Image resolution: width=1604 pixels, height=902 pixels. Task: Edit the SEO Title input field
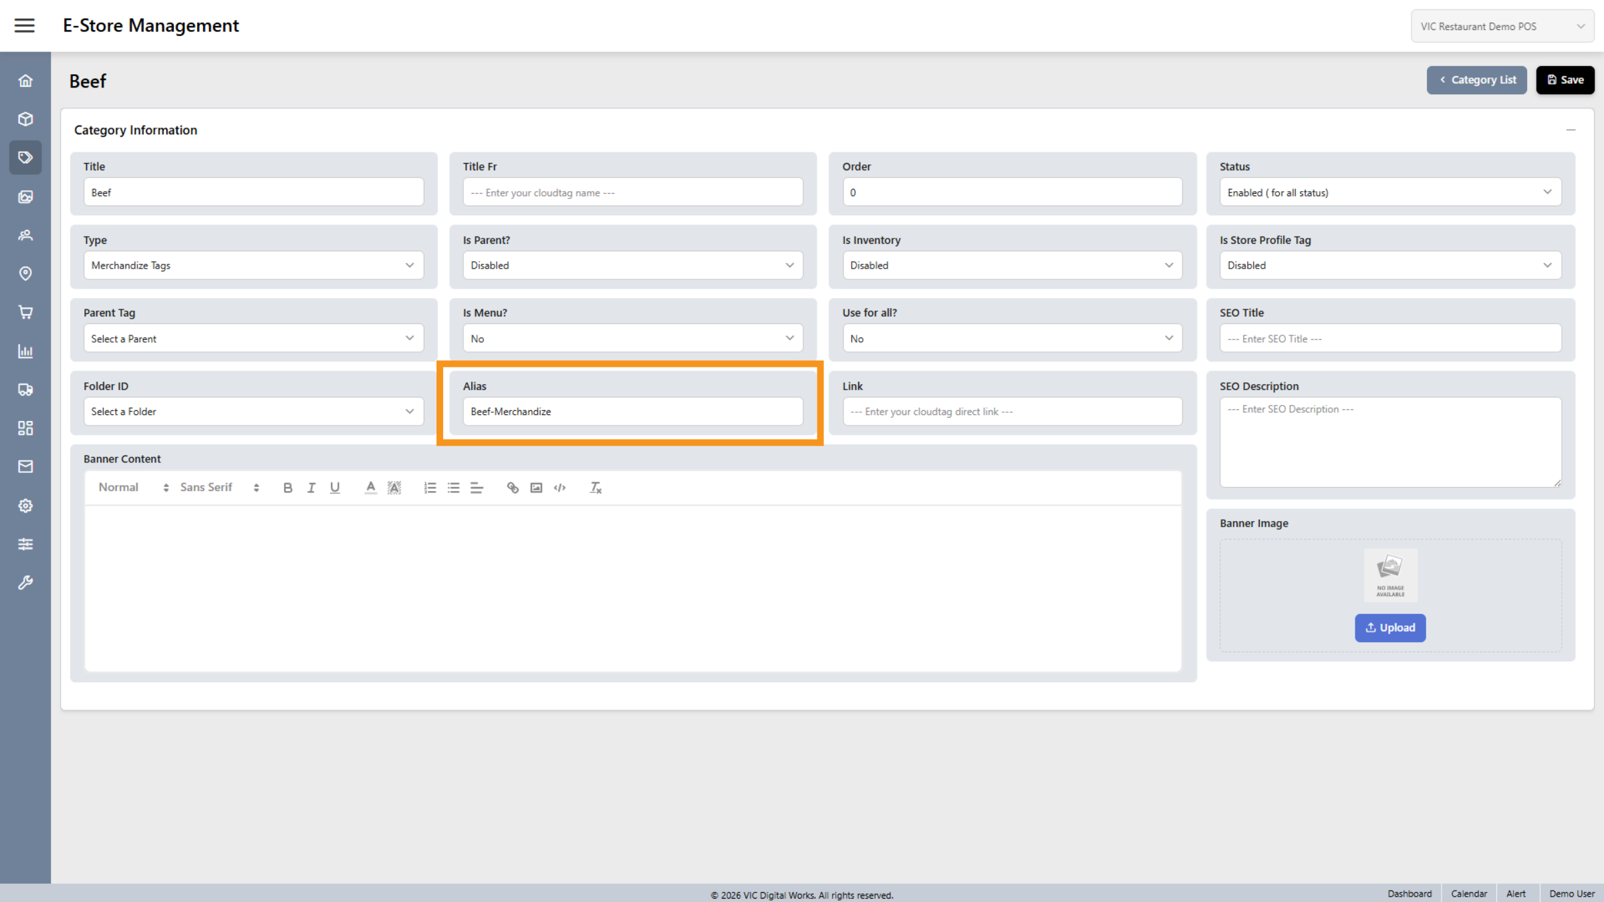point(1390,338)
